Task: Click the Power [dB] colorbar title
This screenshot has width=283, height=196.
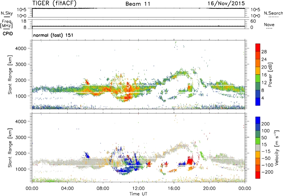Action: pos(270,75)
